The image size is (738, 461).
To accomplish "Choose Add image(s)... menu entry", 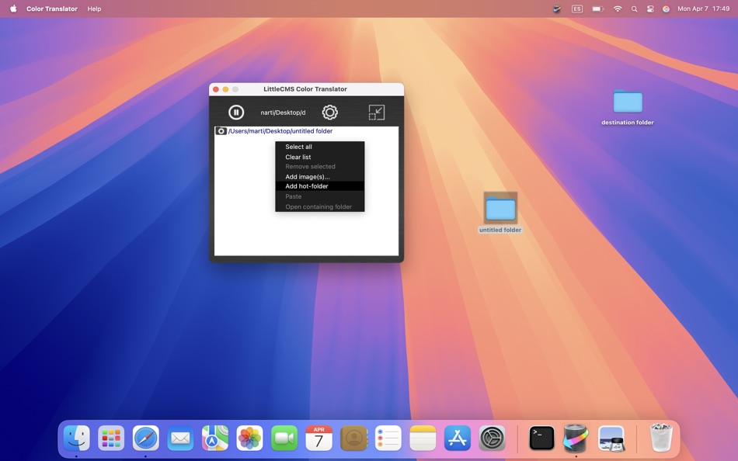I will [x=319, y=177].
